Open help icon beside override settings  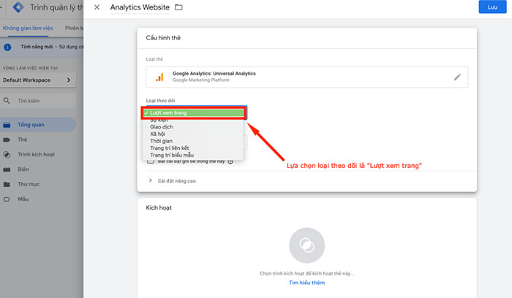pos(230,161)
